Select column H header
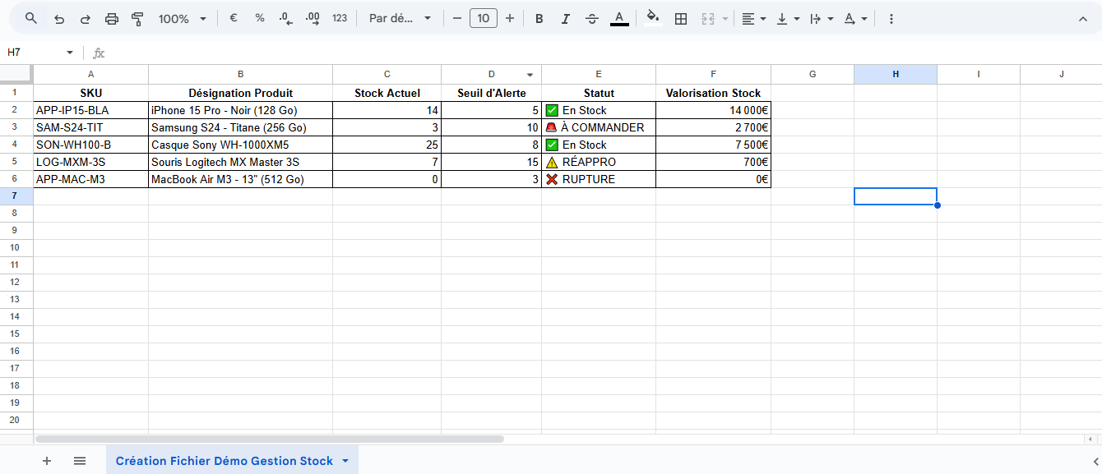The width and height of the screenshot is (1102, 474). [x=896, y=74]
